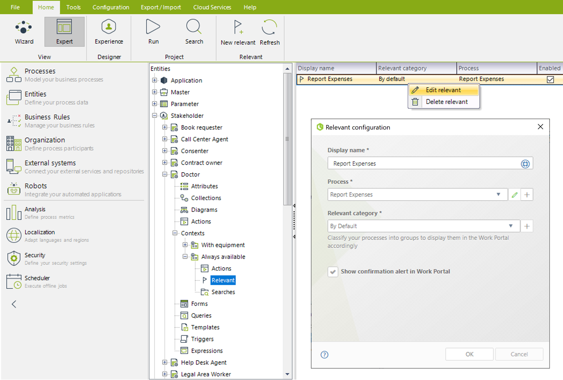Open the Experience designer
Screen dimensions: 563x380
click(109, 32)
